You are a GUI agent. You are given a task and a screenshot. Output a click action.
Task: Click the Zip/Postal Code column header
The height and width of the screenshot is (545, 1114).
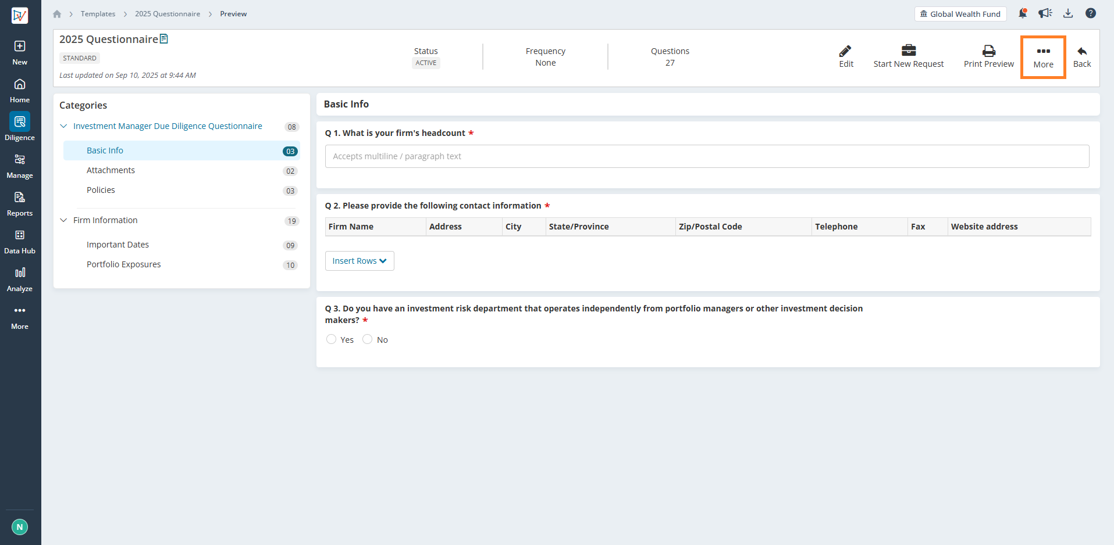(743, 227)
